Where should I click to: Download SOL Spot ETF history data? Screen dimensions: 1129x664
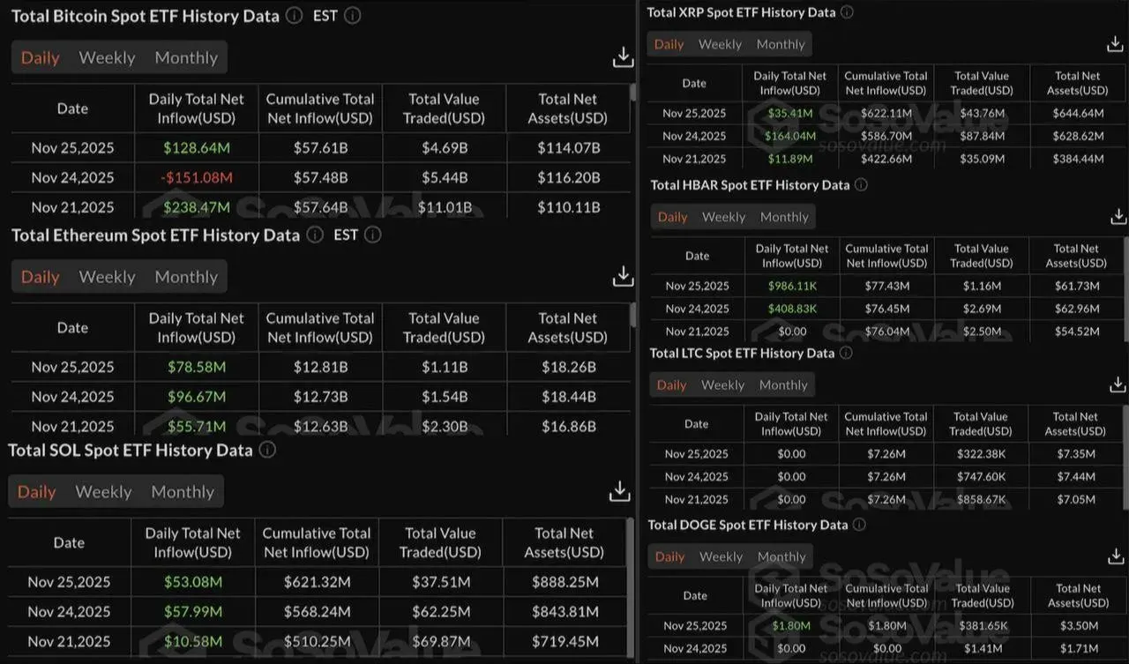pos(620,491)
